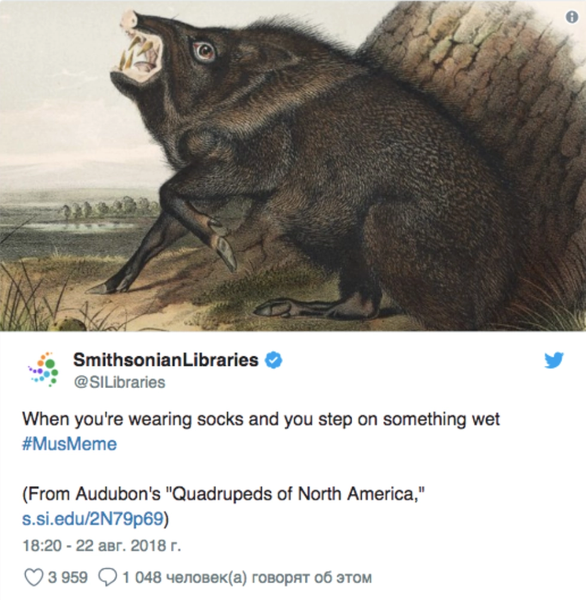
Task: Reply using the speech bubble icon
Action: tap(108, 577)
